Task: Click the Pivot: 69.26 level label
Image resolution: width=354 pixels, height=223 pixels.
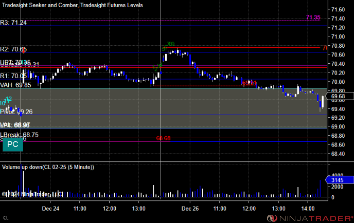Action: [16, 112]
